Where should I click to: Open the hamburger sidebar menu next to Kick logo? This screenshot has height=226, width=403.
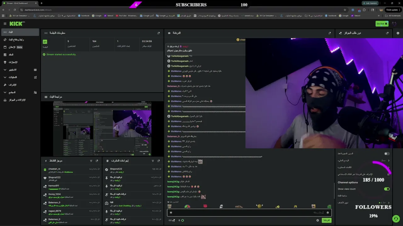click(5, 24)
